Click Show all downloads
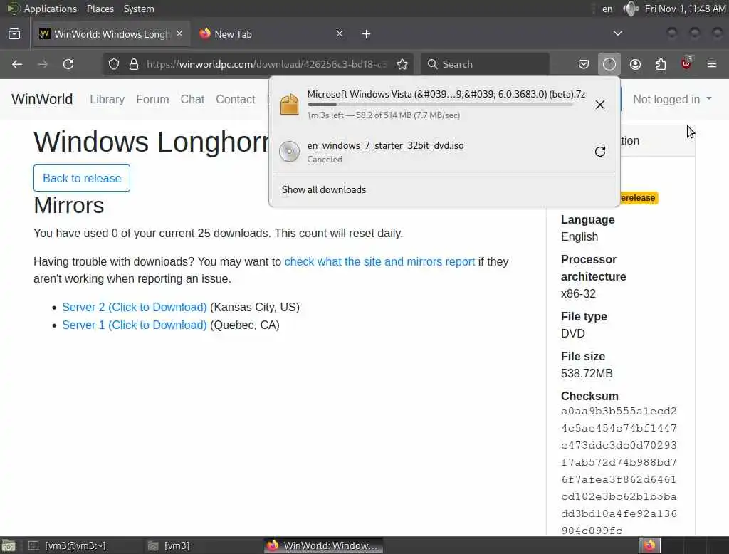The height and width of the screenshot is (554, 729). pyautogui.click(x=324, y=190)
